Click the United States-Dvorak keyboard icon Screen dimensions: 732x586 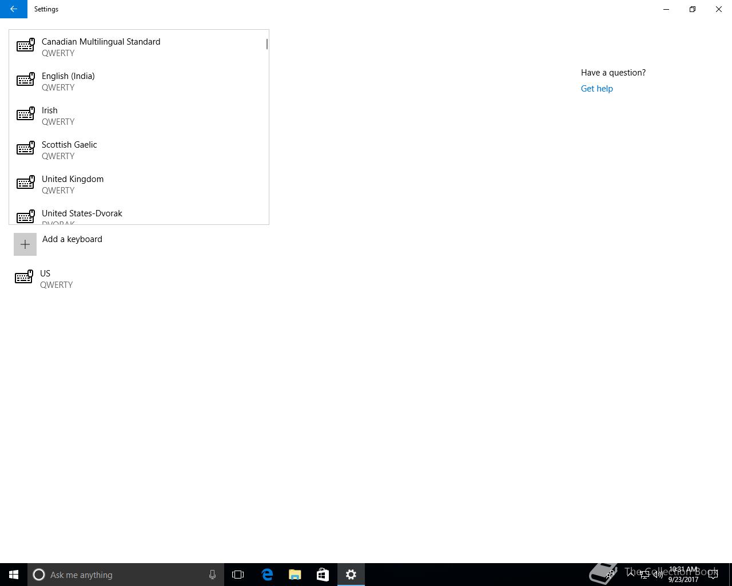click(x=25, y=217)
